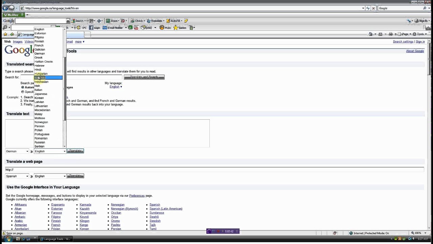Image resolution: width=433 pixels, height=244 pixels.
Task: Select the Specific languages radio button
Action: tap(23, 91)
